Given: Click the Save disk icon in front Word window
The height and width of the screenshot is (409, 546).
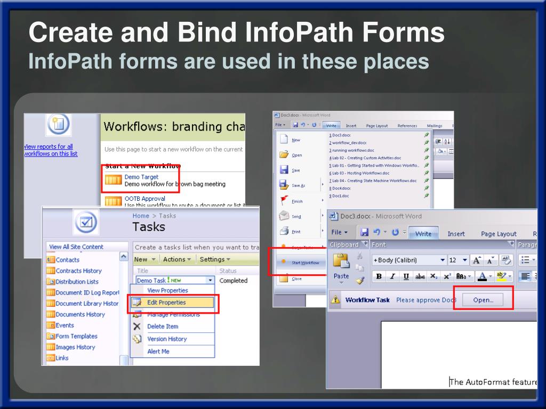Looking at the screenshot, I should (364, 233).
